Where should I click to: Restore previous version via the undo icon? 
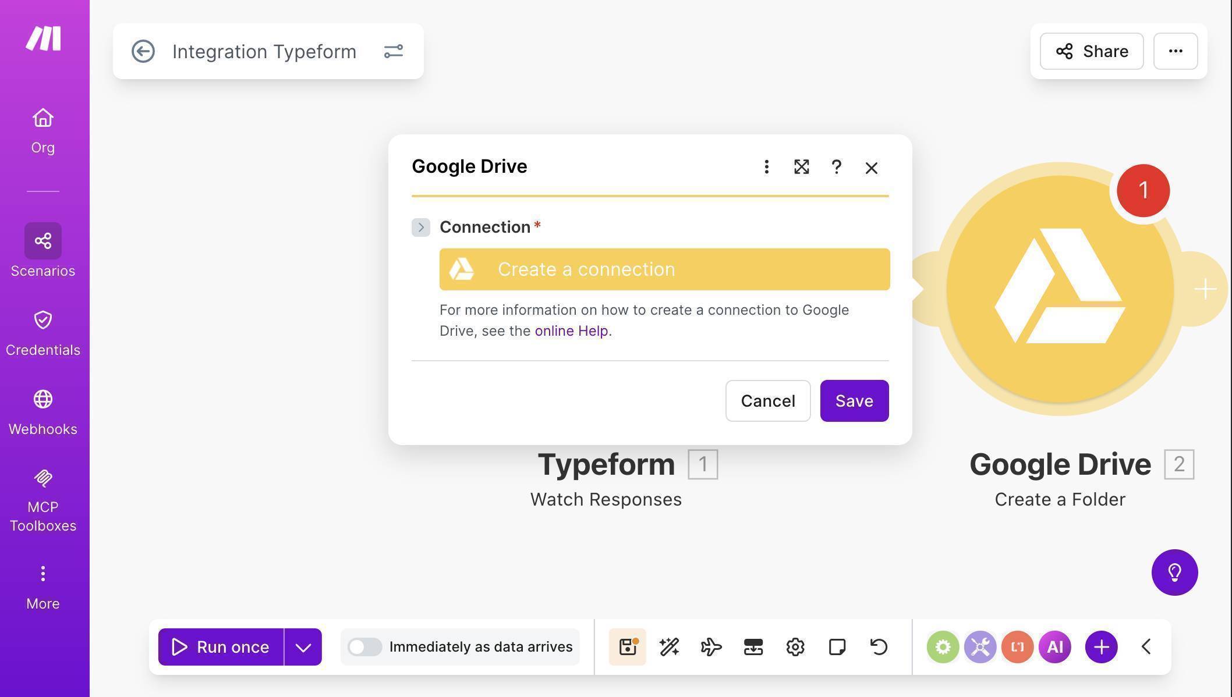coord(879,646)
